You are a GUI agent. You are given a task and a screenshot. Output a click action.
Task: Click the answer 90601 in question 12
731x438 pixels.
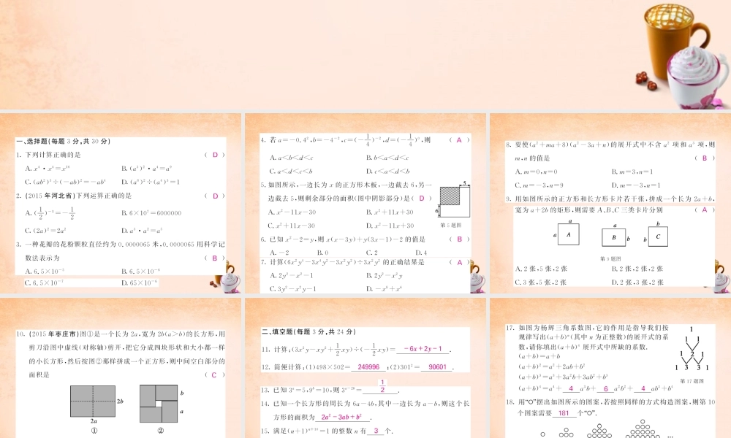[x=437, y=367]
